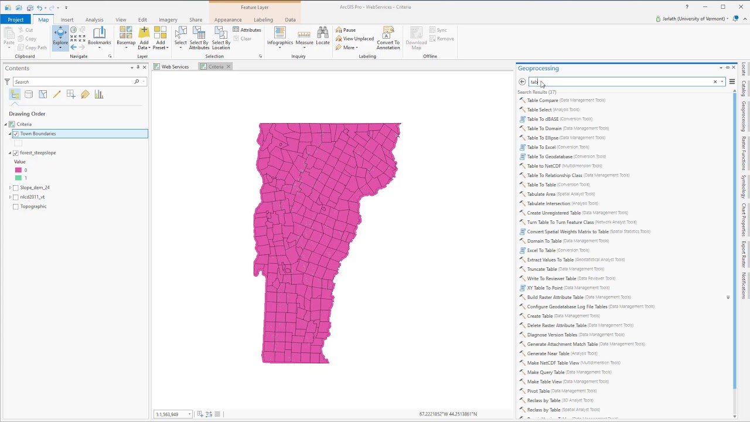Open the Contents pane options dropdown arrow
The width and height of the screenshot is (750, 422).
132,68
